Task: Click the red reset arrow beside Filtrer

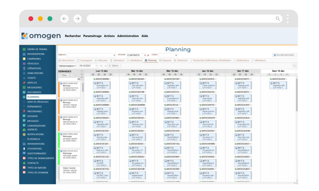Action: point(72,75)
